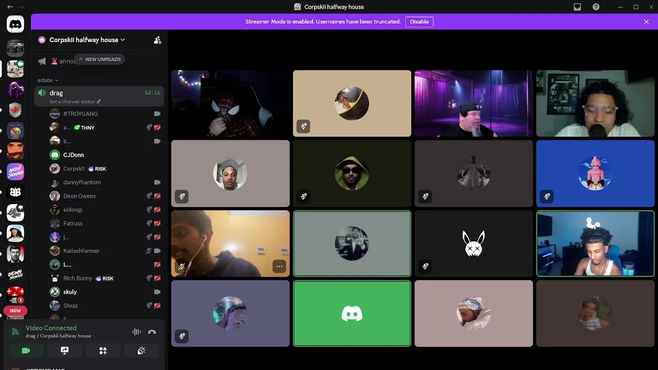This screenshot has width=658, height=370.
Task: Toggle your camera with green video button
Action: click(26, 350)
